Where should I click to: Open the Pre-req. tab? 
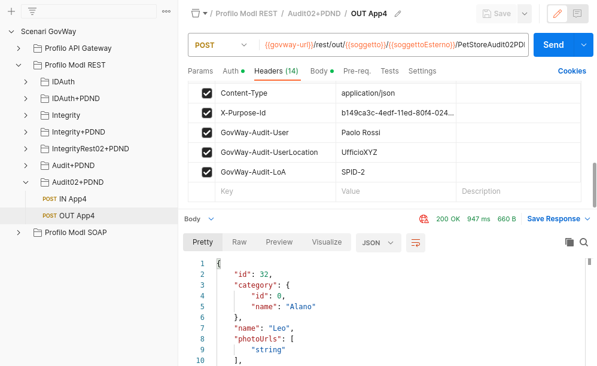(x=357, y=71)
